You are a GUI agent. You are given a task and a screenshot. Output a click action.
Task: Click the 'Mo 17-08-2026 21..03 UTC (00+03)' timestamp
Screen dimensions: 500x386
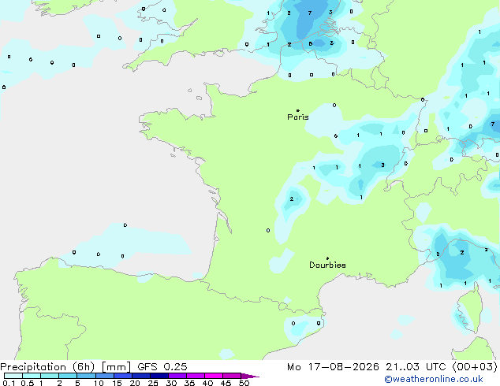click(392, 367)
